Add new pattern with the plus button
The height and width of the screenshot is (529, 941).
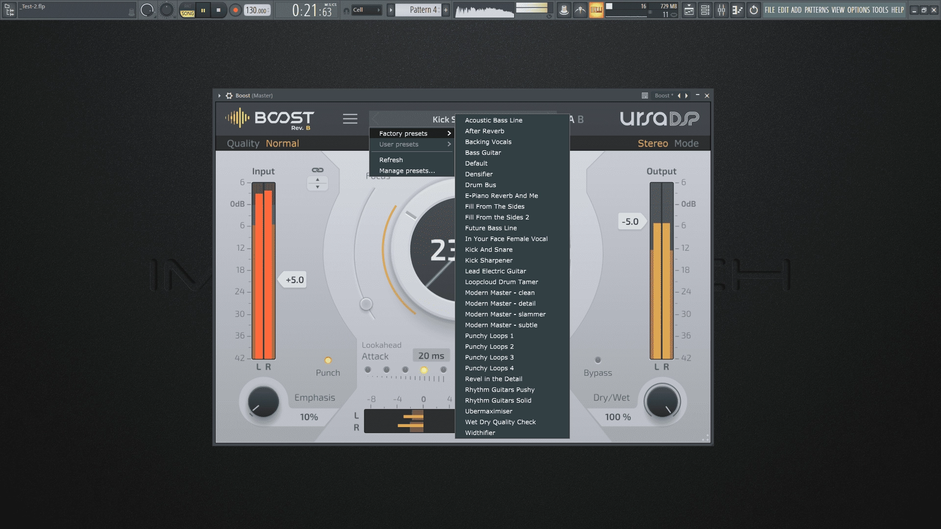446,10
